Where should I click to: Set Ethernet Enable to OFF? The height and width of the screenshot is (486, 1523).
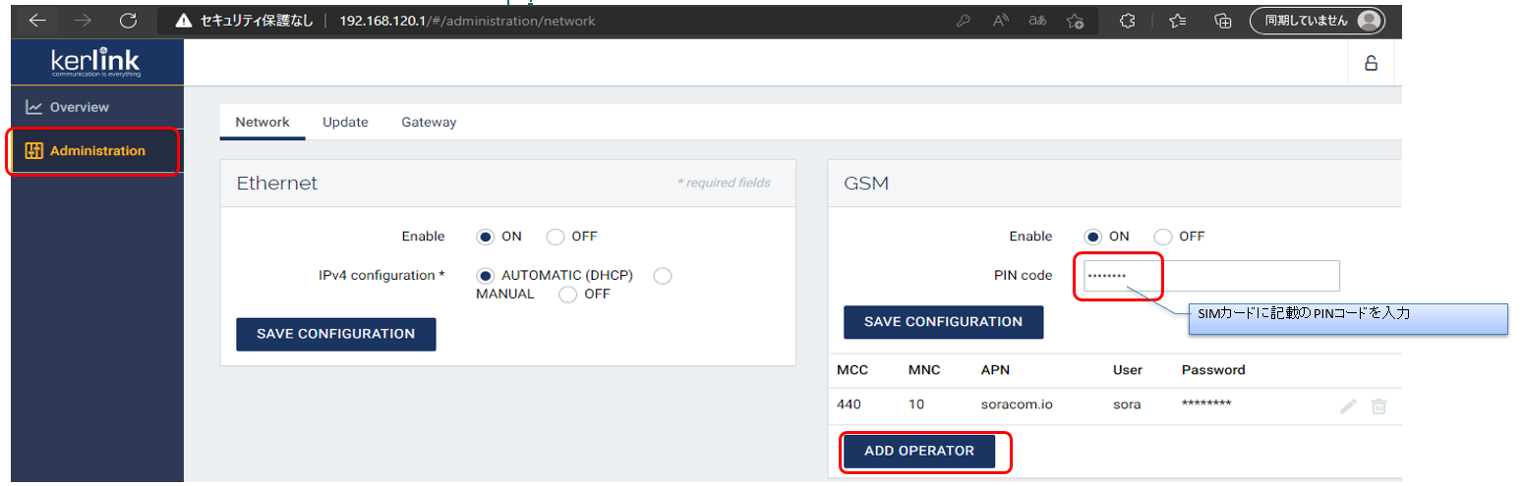tap(556, 237)
